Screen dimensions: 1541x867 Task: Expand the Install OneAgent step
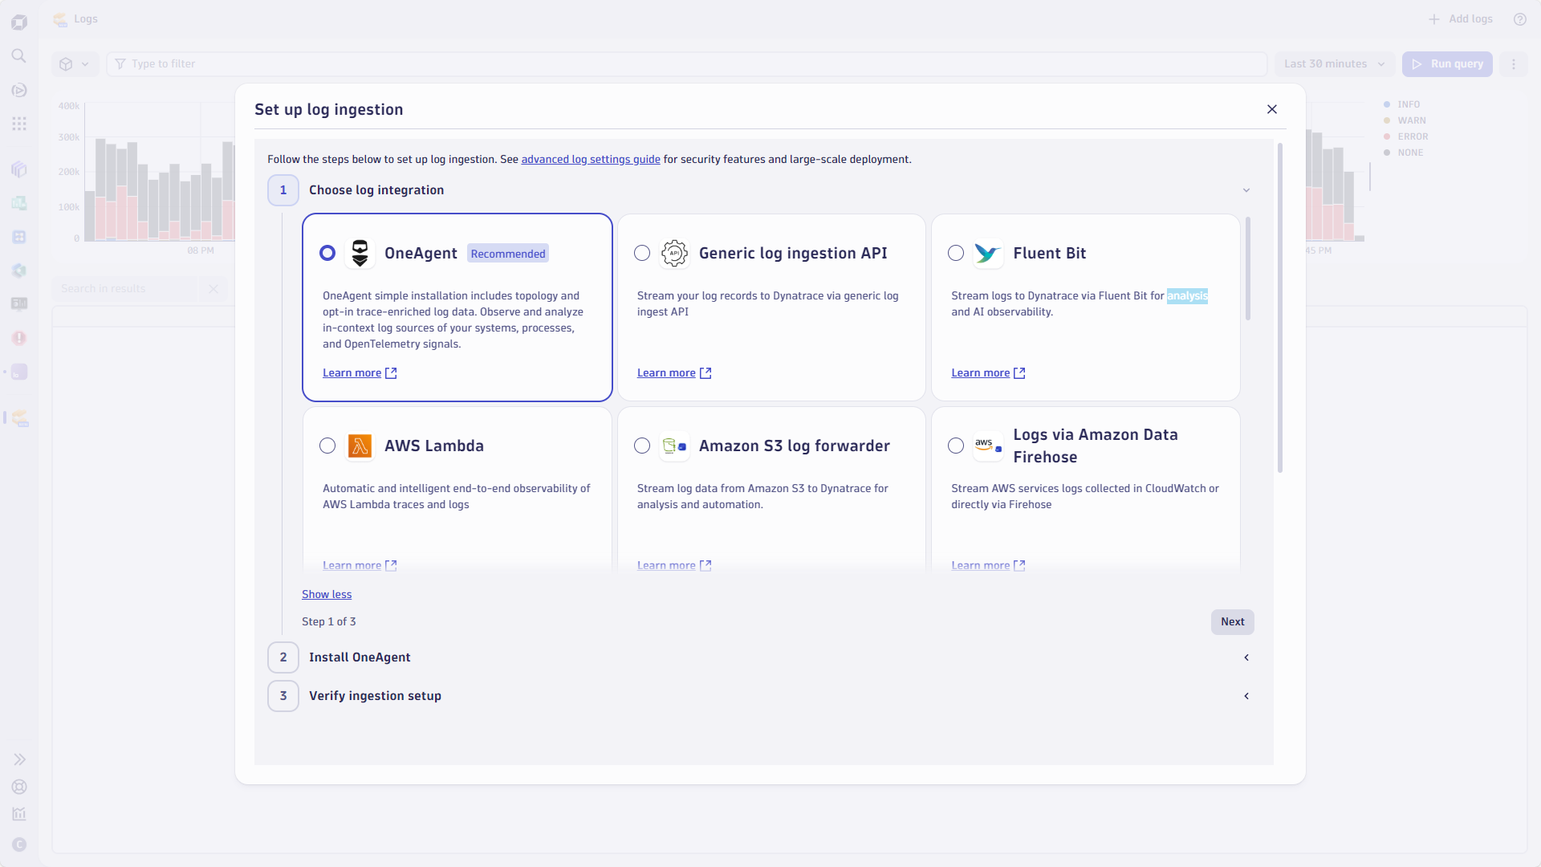1246,657
